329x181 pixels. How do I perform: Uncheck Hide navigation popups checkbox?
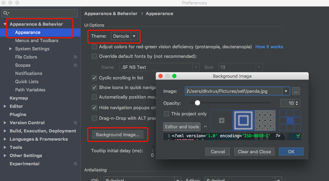tap(95, 108)
